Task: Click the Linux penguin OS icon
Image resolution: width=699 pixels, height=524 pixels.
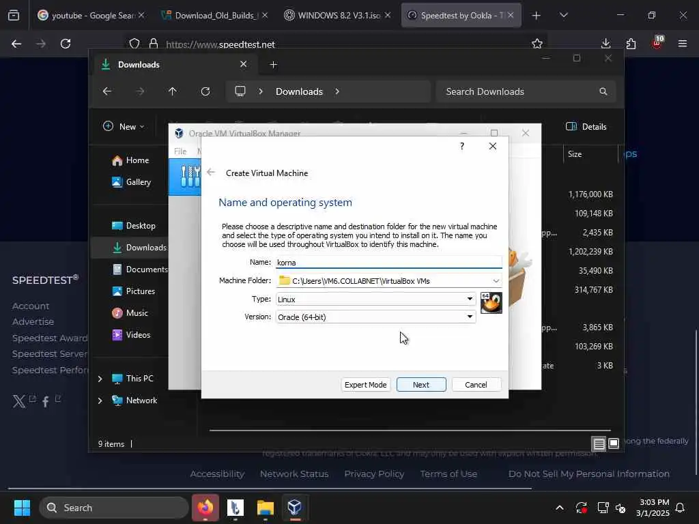Action: (x=491, y=303)
